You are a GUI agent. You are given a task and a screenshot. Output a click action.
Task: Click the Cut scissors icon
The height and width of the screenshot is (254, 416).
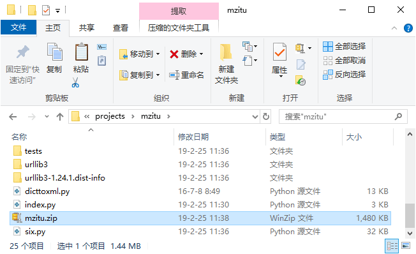[x=75, y=82]
